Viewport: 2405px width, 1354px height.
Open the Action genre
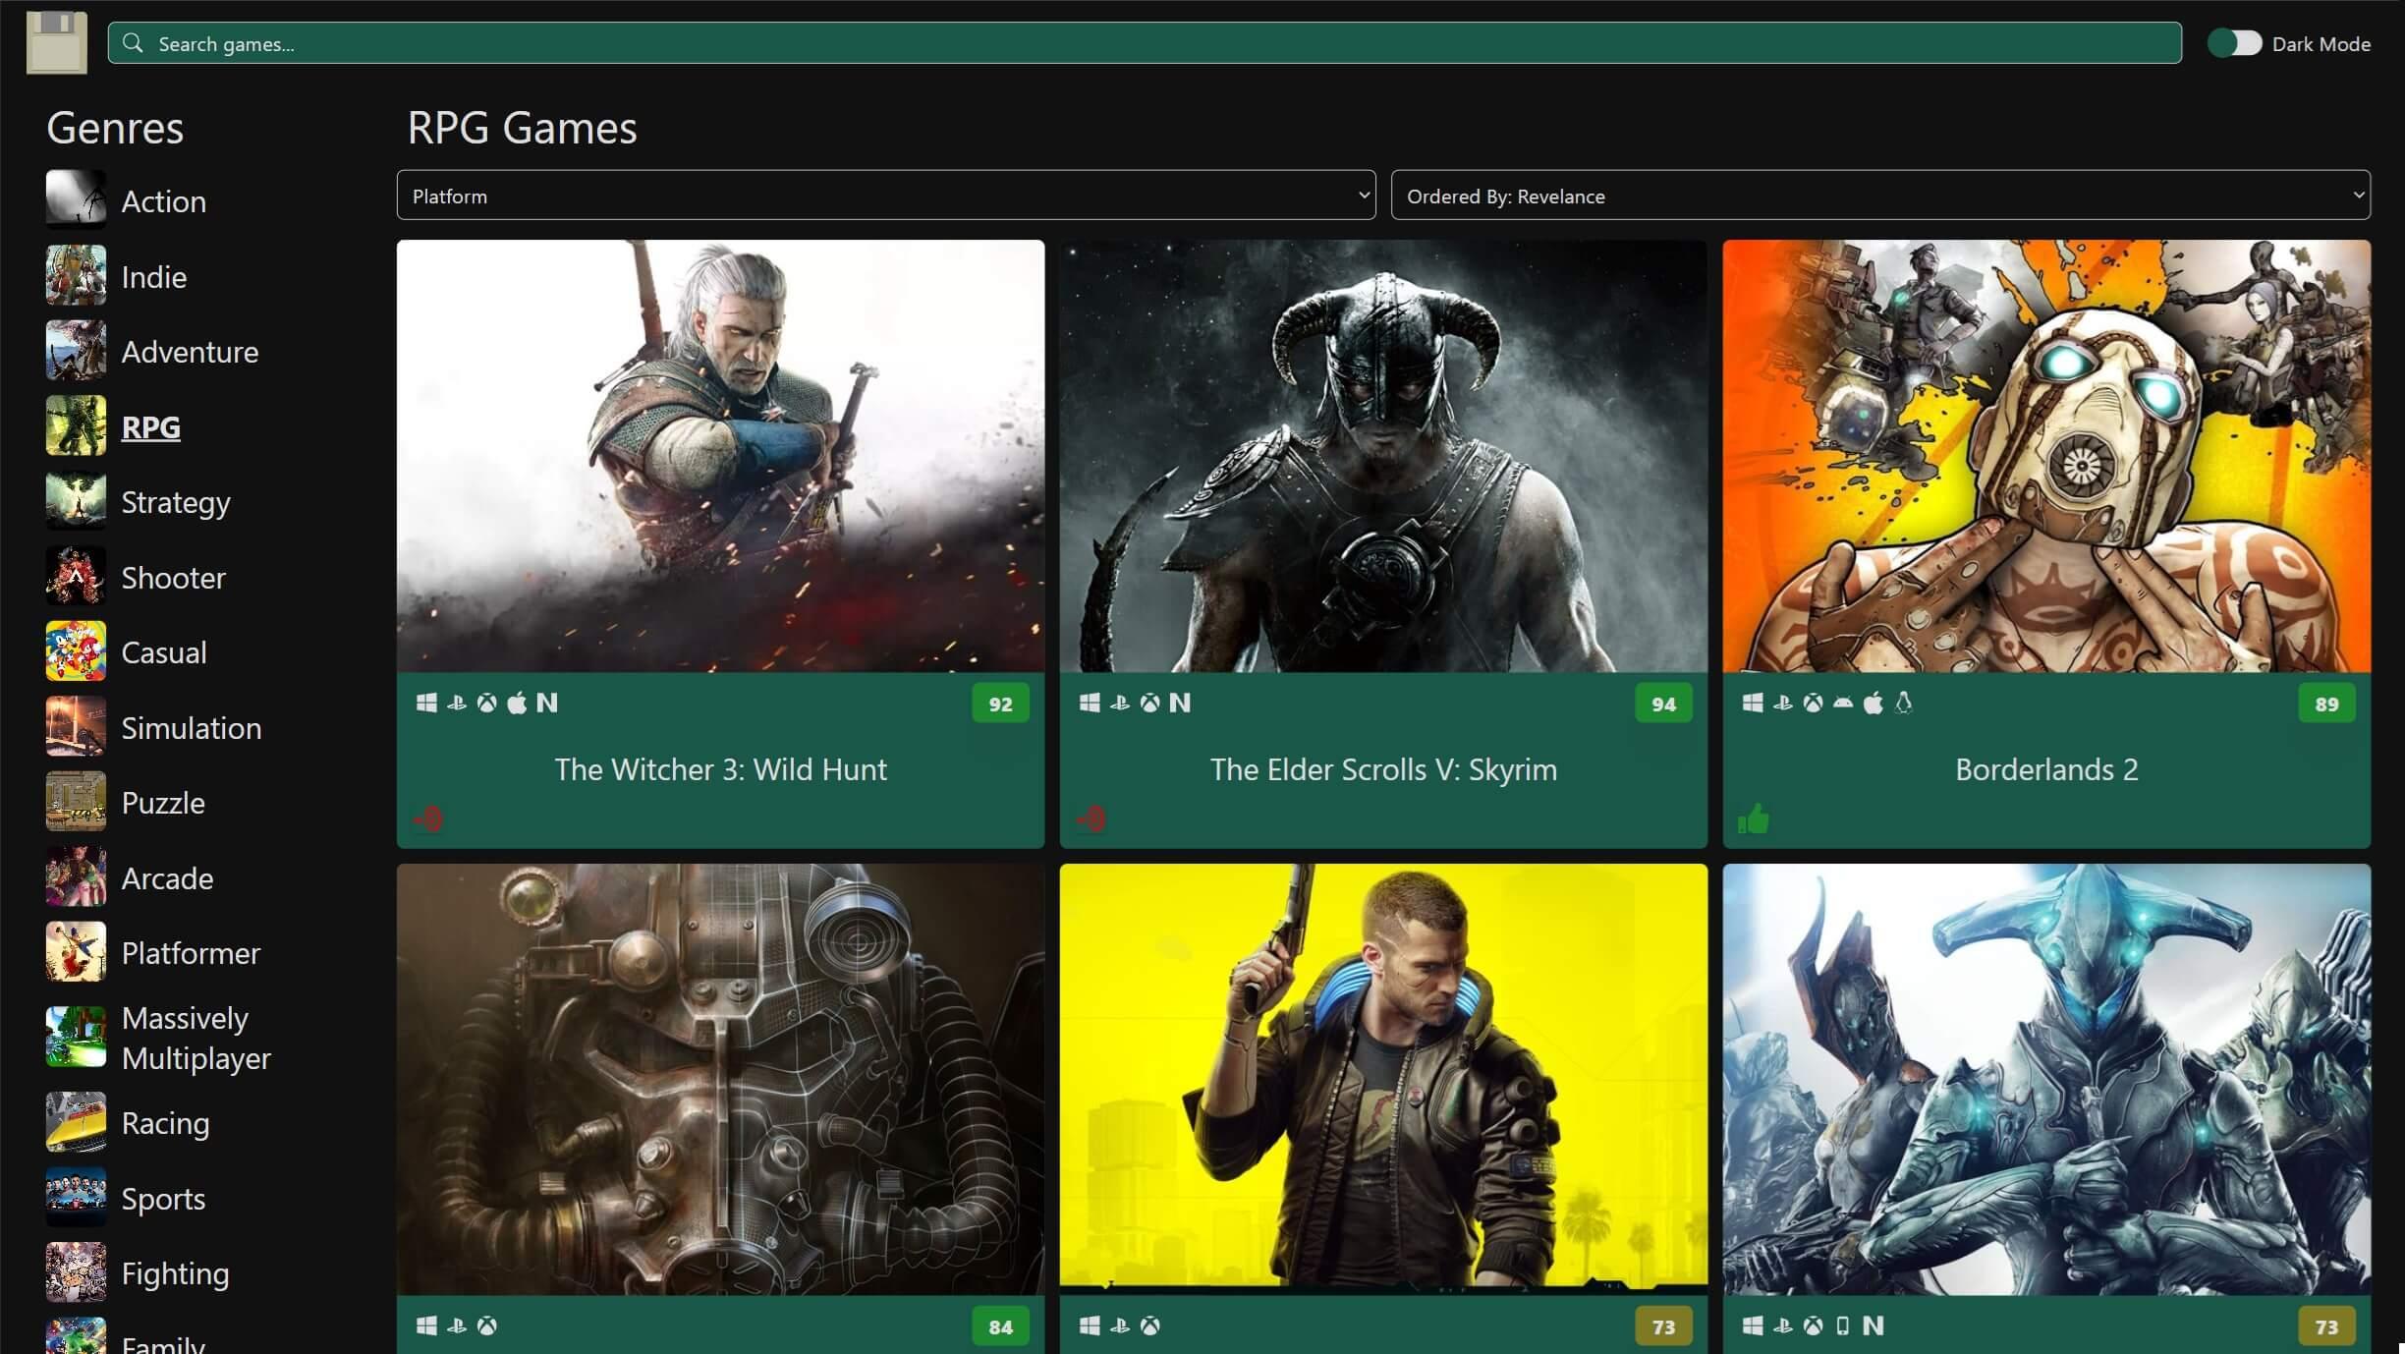coord(163,201)
